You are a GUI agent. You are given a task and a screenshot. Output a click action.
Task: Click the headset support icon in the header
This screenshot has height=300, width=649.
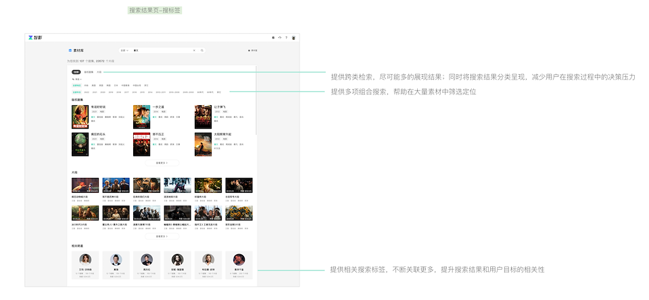pos(280,38)
